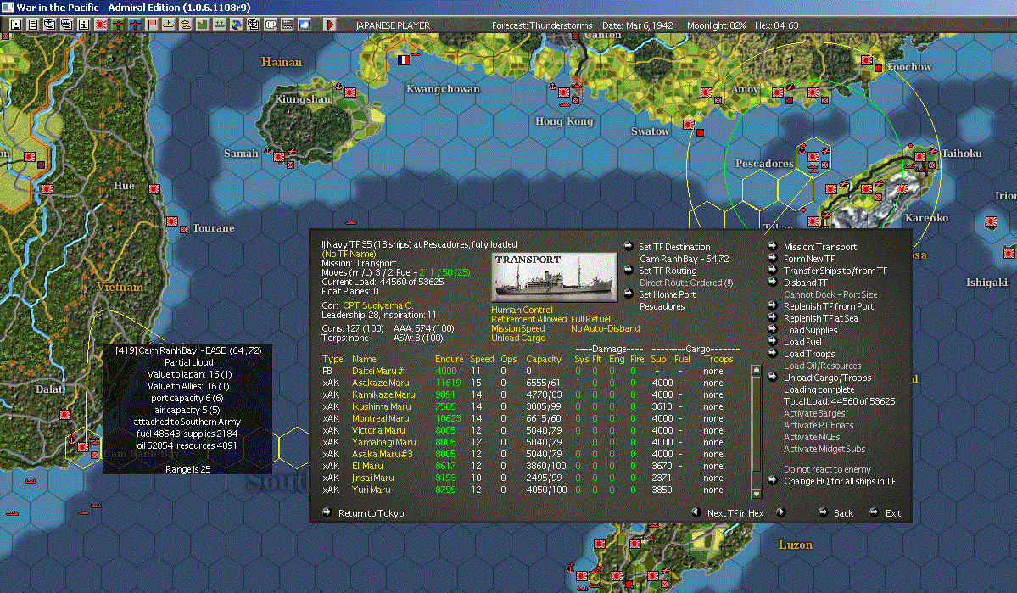This screenshot has width=1017, height=593.
Task: Select Unload Cargo/Troops command
Action: 827,378
